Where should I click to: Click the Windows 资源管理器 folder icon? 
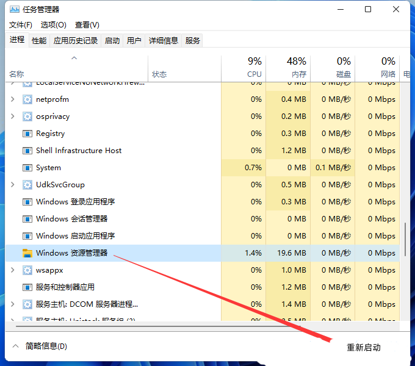(x=27, y=253)
